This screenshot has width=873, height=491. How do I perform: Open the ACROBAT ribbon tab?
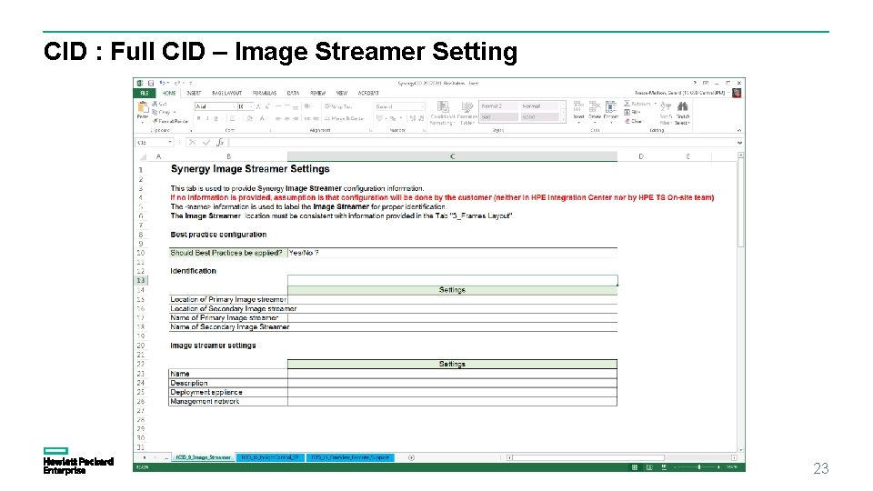click(x=368, y=93)
